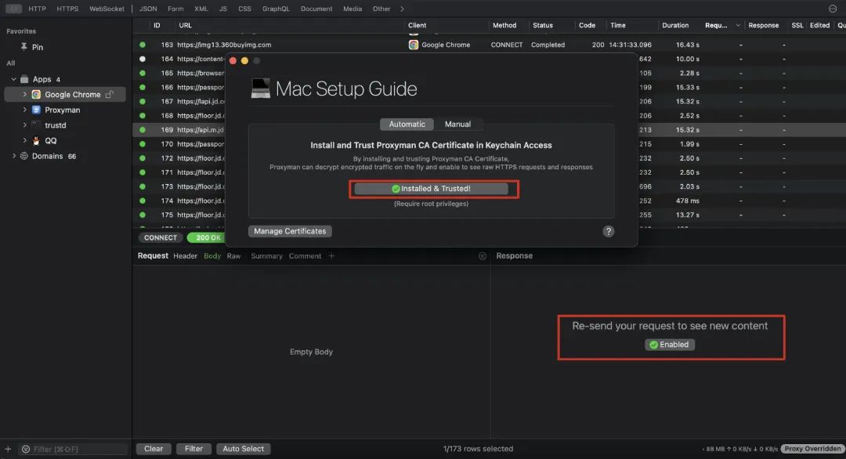The image size is (846, 459).
Task: Select the Google Chrome app icon in sidebar
Action: (x=36, y=95)
